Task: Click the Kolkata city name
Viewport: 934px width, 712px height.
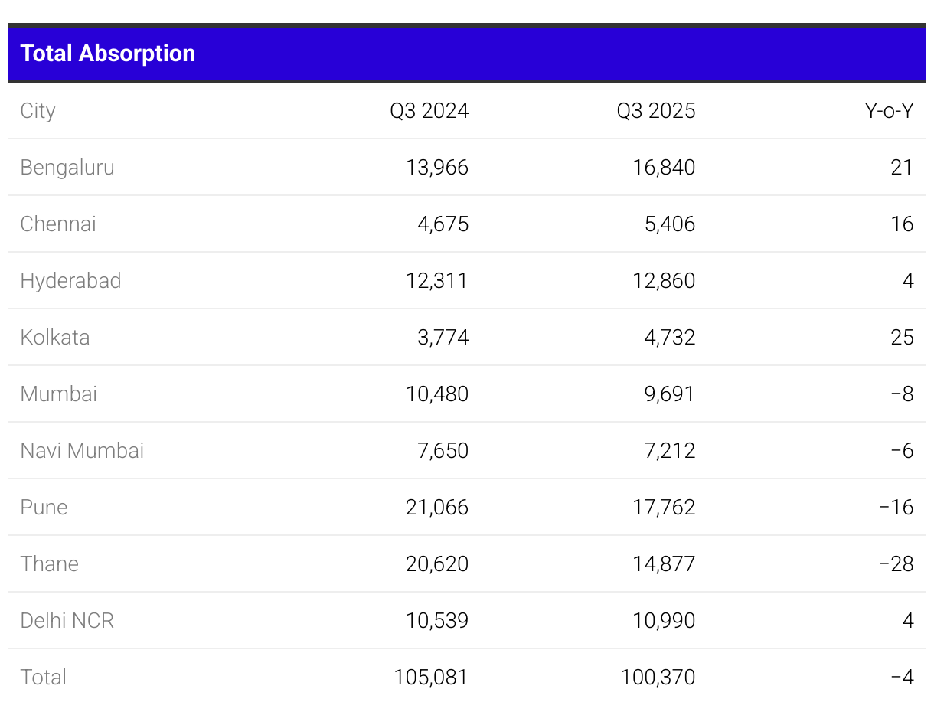Action: (55, 338)
